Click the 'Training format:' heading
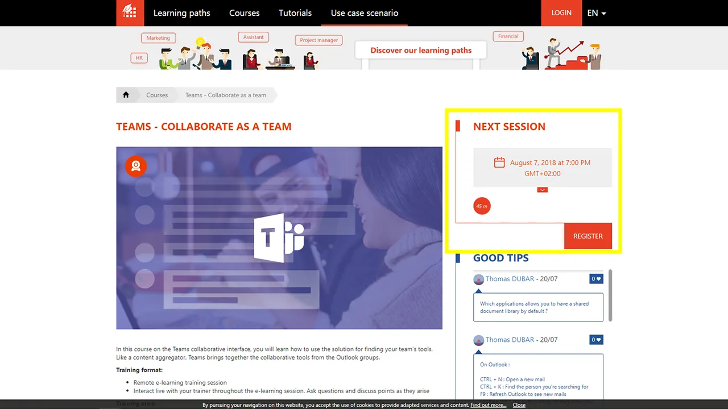 (x=139, y=370)
